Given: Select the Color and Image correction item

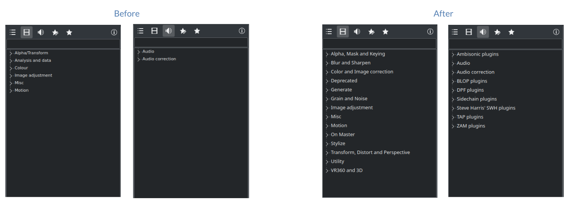Looking at the screenshot, I should 362,72.
